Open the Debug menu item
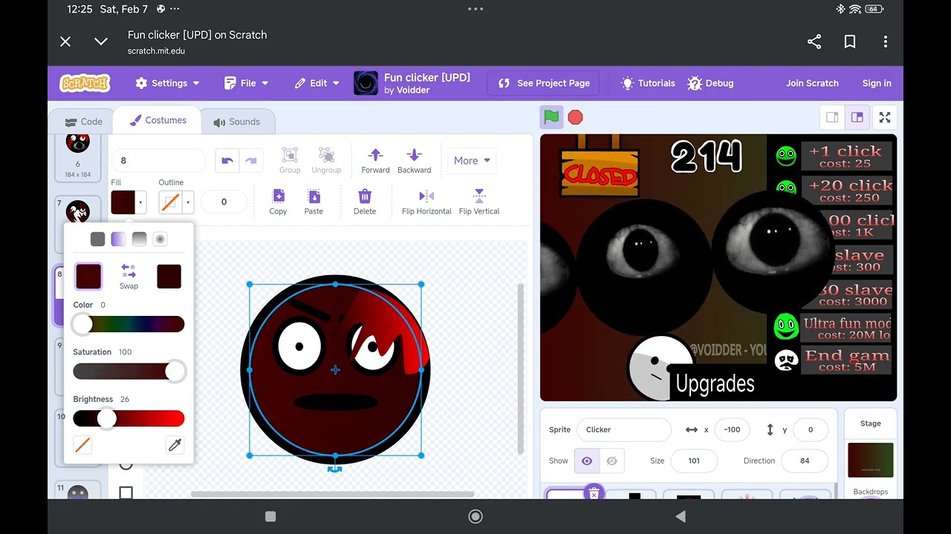 710,83
